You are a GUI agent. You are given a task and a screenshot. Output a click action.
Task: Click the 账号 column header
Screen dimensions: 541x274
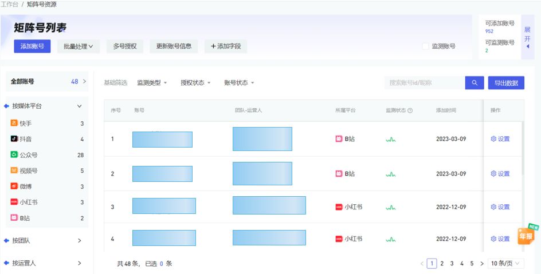click(139, 110)
